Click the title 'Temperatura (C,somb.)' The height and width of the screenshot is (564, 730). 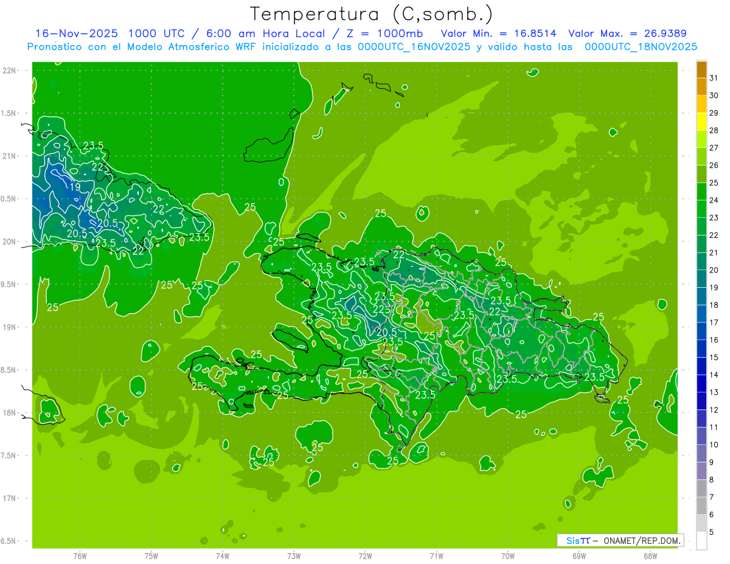[371, 14]
